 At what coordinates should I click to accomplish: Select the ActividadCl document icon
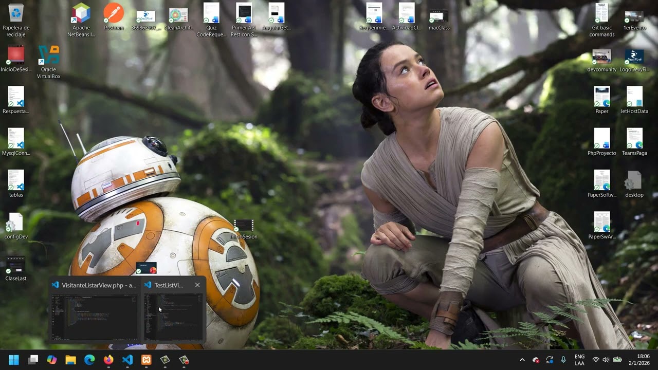pyautogui.click(x=407, y=17)
